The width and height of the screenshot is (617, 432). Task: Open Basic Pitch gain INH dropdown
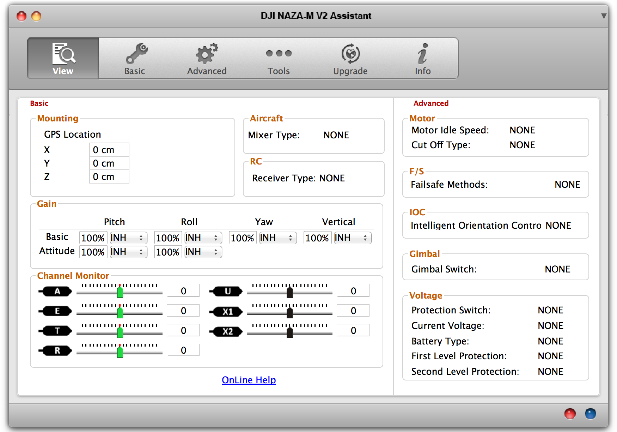(128, 238)
